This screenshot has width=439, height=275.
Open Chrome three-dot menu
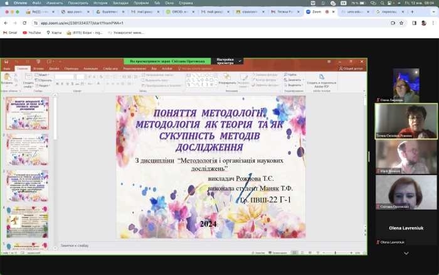[x=433, y=23]
